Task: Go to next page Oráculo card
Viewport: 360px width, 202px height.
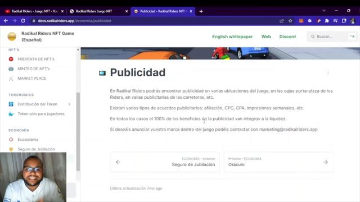Action: pos(278,162)
